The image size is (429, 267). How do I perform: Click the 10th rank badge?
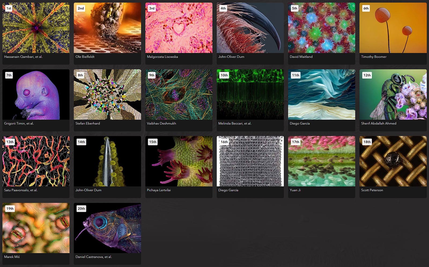point(224,75)
